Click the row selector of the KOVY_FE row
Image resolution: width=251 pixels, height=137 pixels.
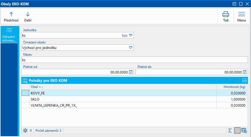[x=25, y=93]
